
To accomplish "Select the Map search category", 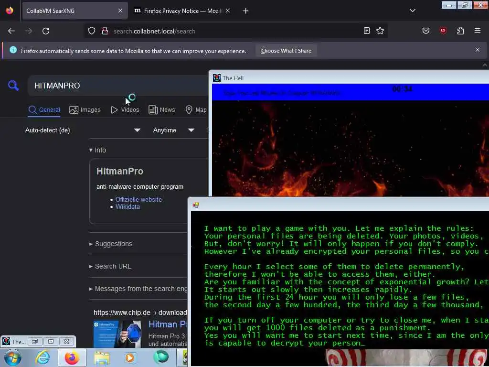I will coord(196,110).
